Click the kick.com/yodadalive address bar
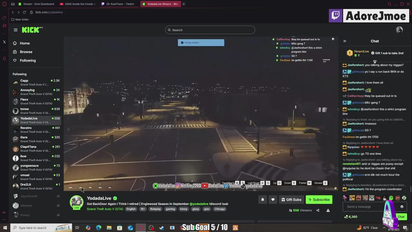Image resolution: width=412 pixels, height=232 pixels. coord(49,12)
